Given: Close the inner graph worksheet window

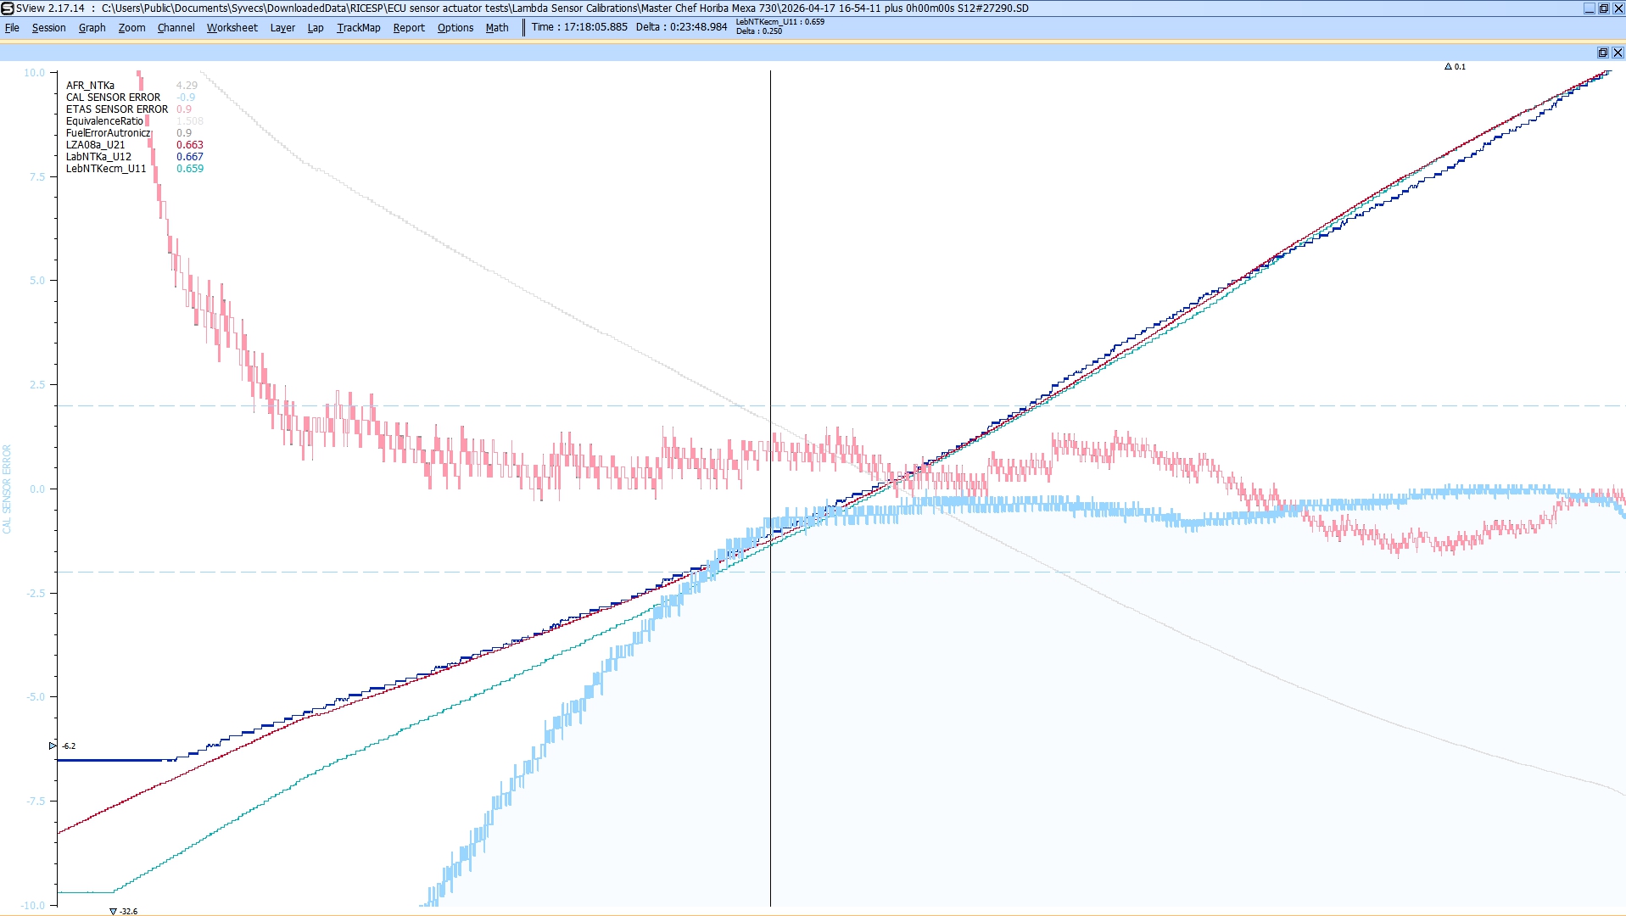Looking at the screenshot, I should click(x=1618, y=53).
